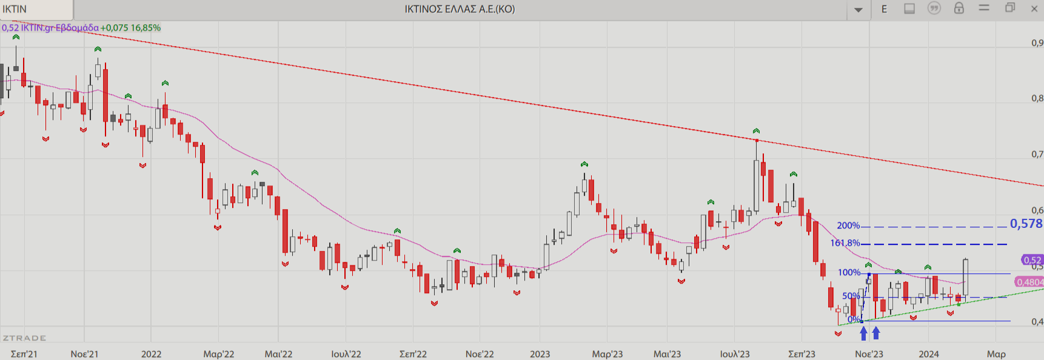The width and height of the screenshot is (1044, 360).
Task: Click the Νοε'23 date axis label
Action: pos(869,354)
